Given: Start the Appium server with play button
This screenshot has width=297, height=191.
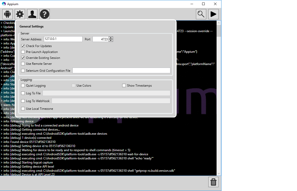Looking at the screenshot, I should pyautogui.click(x=213, y=14).
